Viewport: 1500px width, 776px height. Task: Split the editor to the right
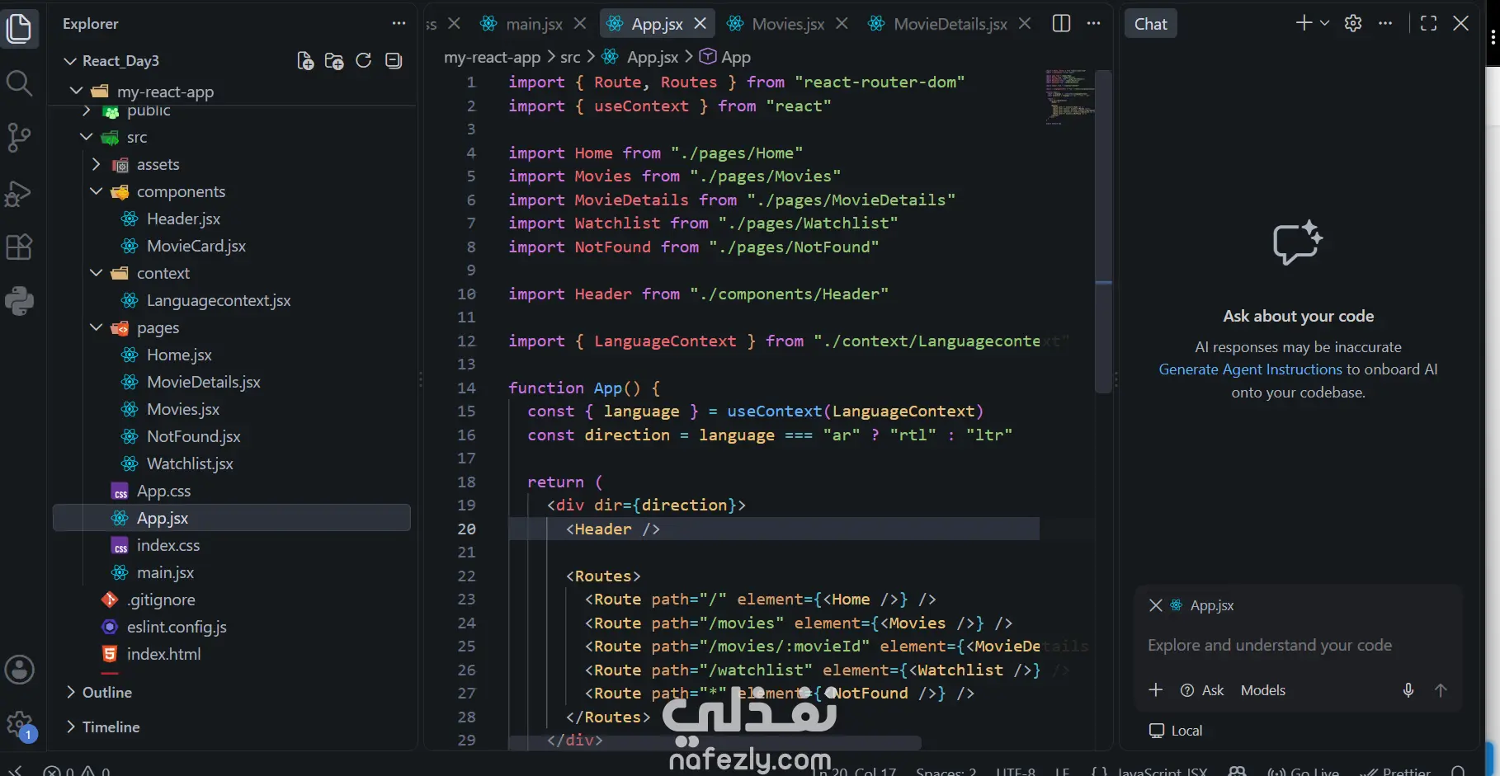tap(1062, 23)
